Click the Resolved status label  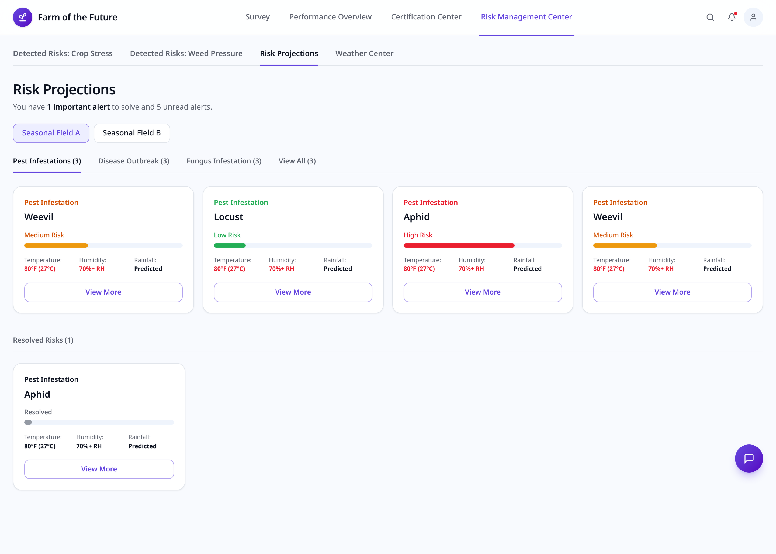tap(38, 412)
